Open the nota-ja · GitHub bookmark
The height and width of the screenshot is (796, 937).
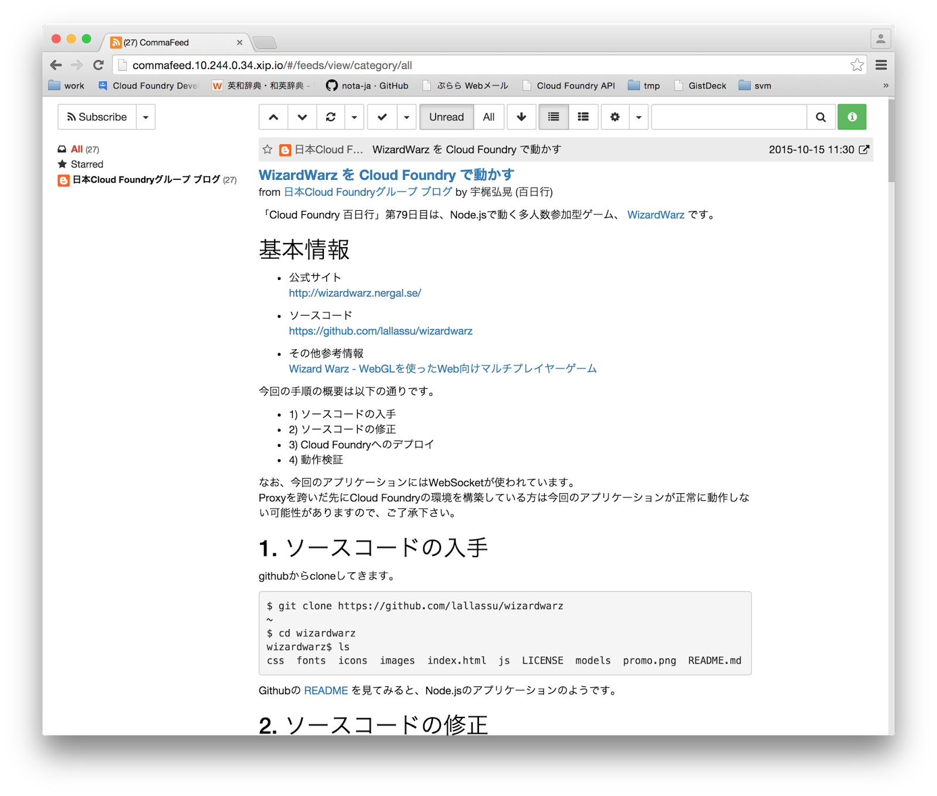[x=367, y=86]
